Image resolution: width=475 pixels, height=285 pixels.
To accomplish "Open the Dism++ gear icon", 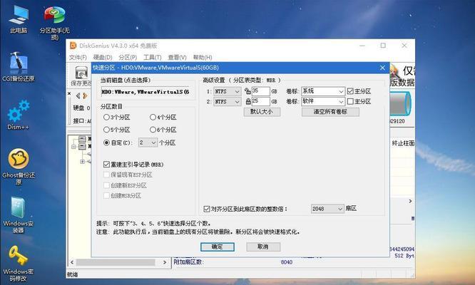I will [18, 111].
